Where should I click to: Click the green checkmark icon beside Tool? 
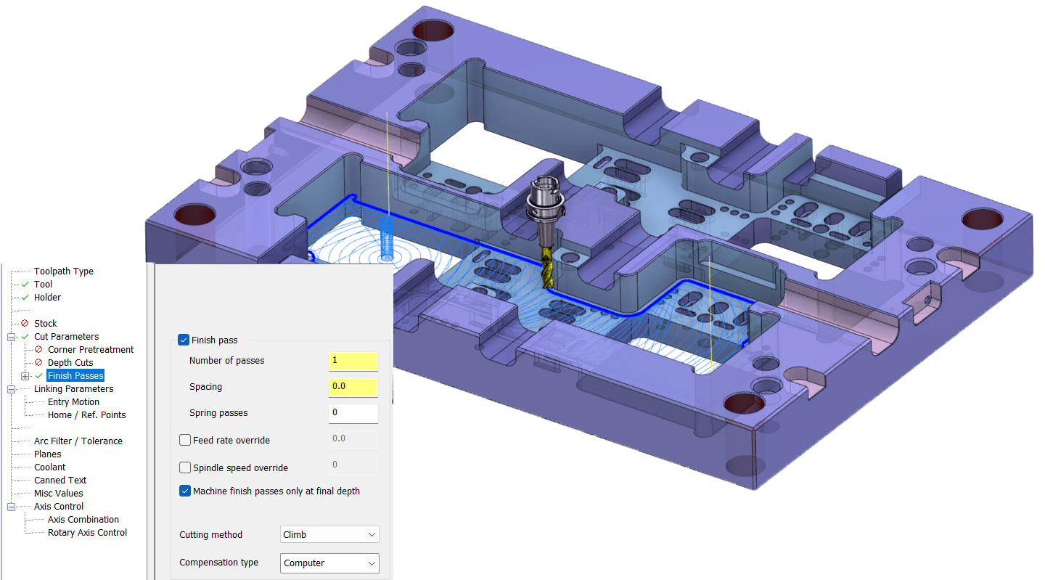coord(25,285)
